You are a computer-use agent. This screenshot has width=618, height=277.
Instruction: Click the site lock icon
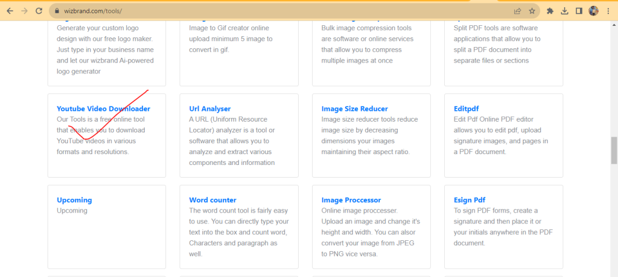(57, 11)
